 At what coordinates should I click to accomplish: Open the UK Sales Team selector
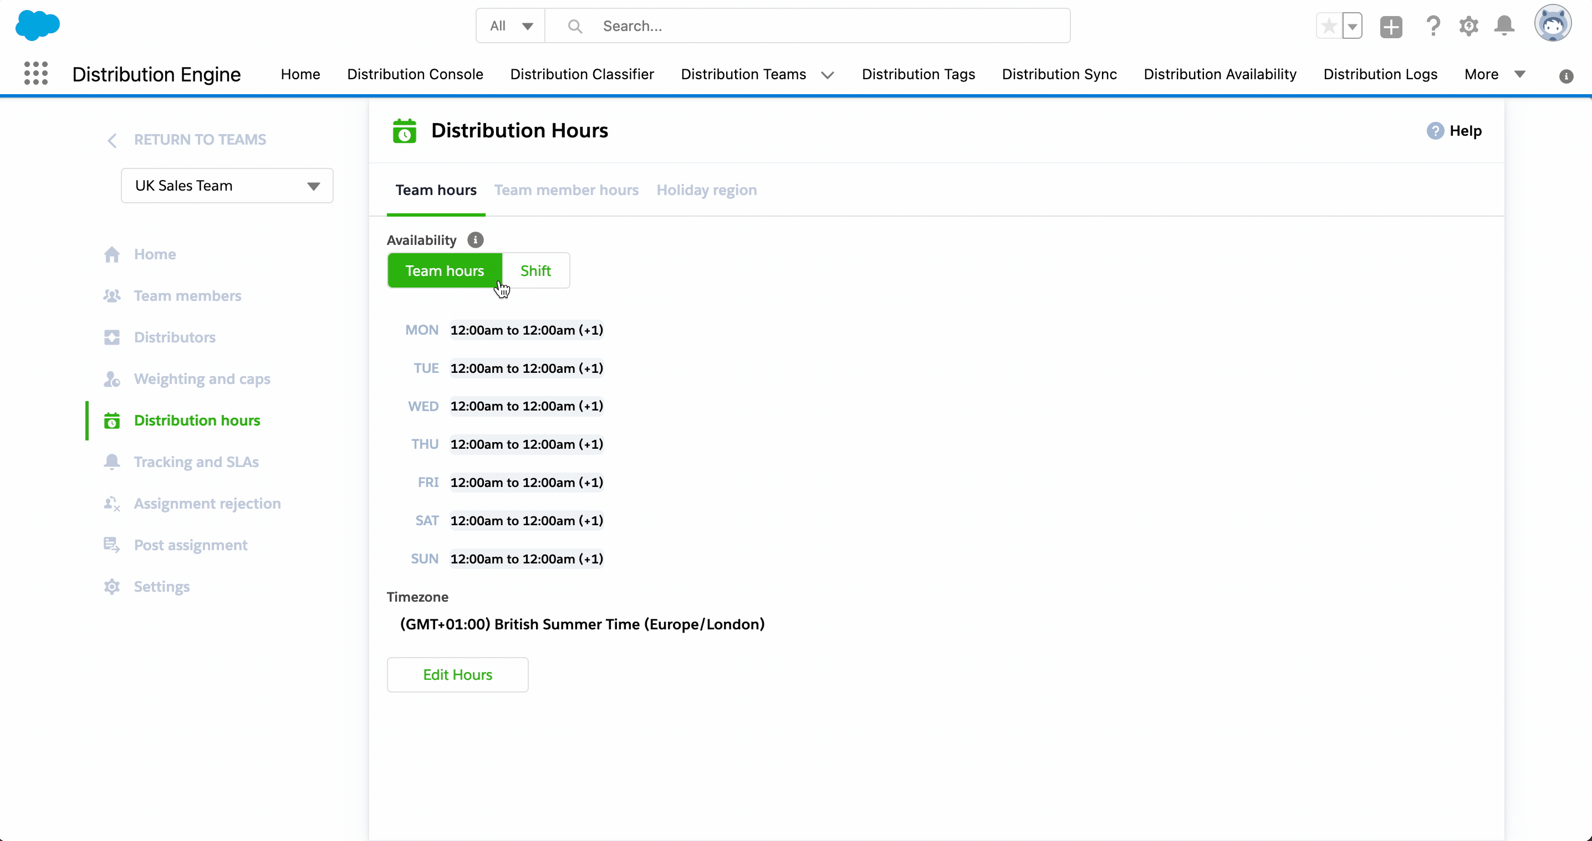click(x=227, y=185)
